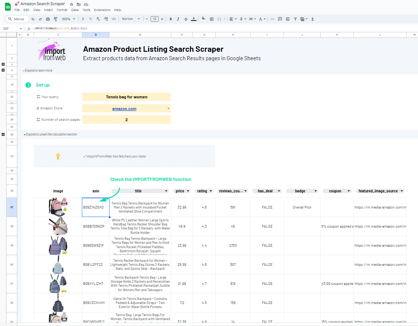Click the 'Tennis bag for women' query cell
Image resolution: width=418 pixels, height=326 pixels.
pyautogui.click(x=126, y=97)
